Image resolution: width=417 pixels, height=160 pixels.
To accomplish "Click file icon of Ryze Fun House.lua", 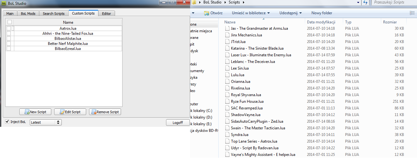I will coord(227,101).
